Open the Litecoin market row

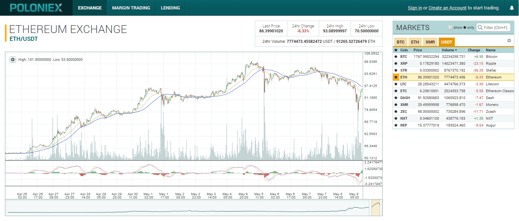(x=453, y=84)
